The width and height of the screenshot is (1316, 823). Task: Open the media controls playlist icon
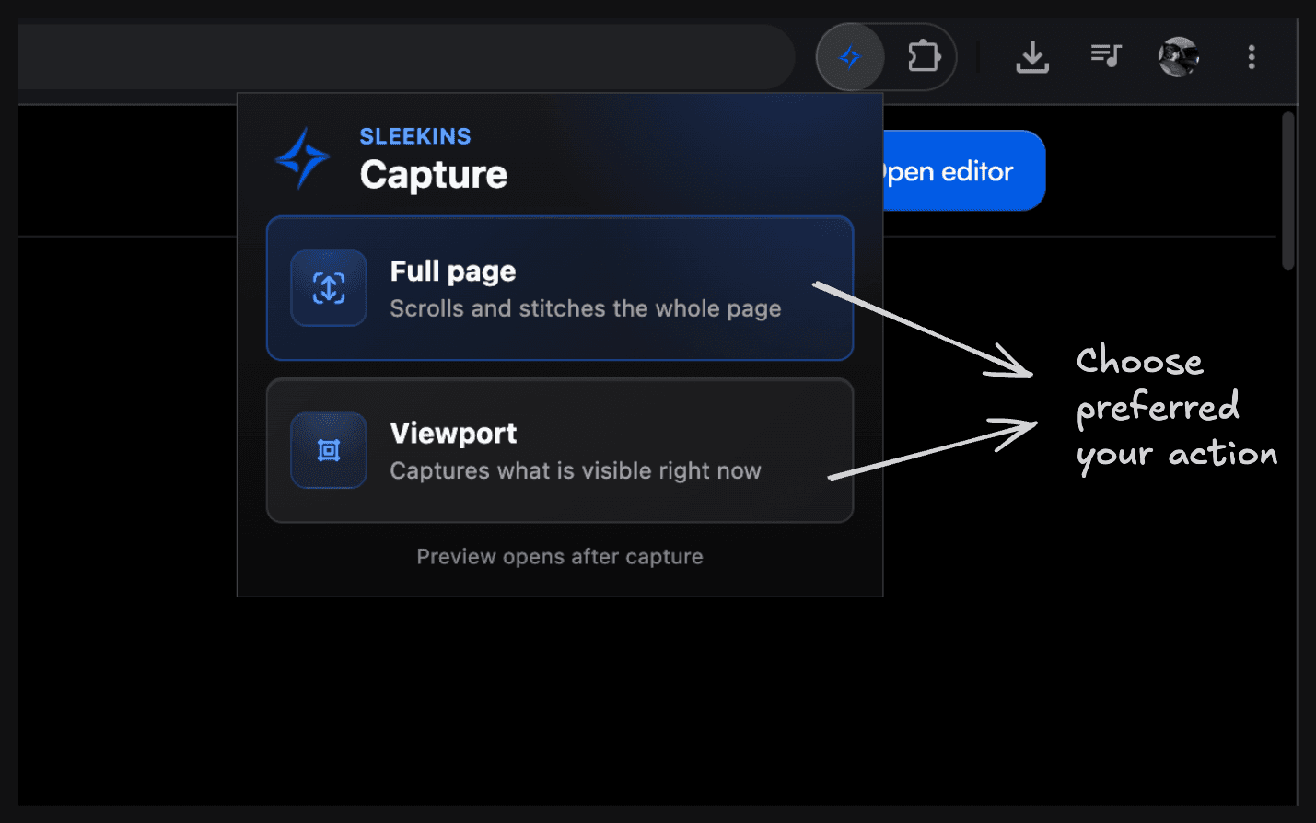point(1106,57)
